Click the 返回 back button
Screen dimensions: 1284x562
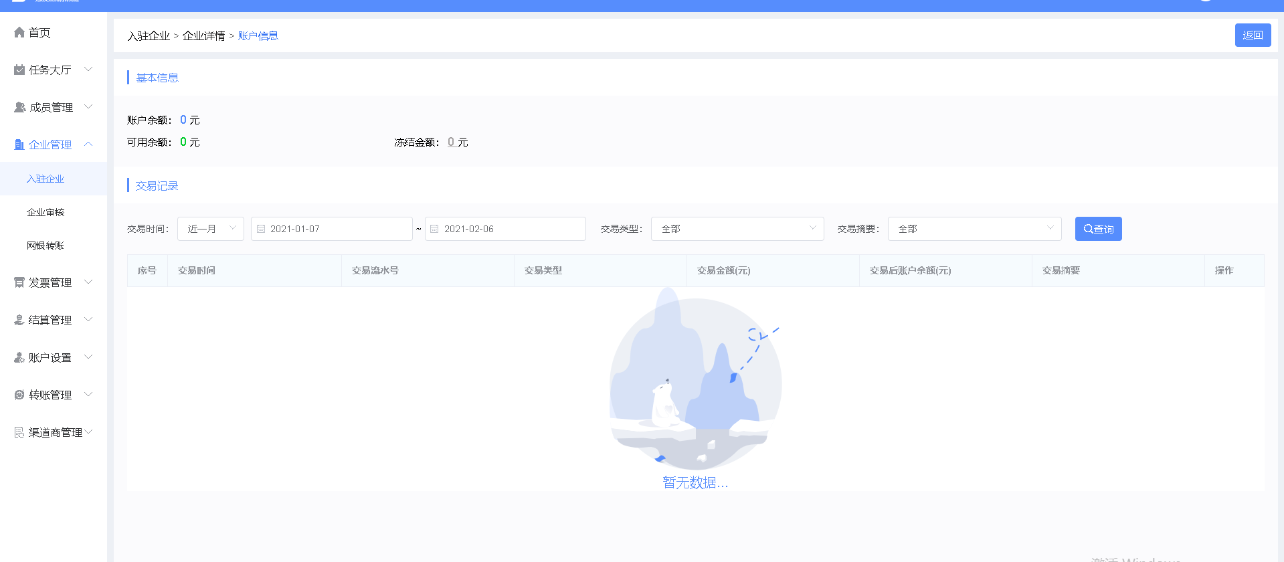(x=1253, y=35)
